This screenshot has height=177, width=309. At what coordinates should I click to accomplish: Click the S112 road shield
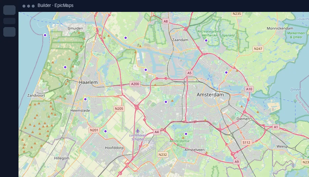246,143
